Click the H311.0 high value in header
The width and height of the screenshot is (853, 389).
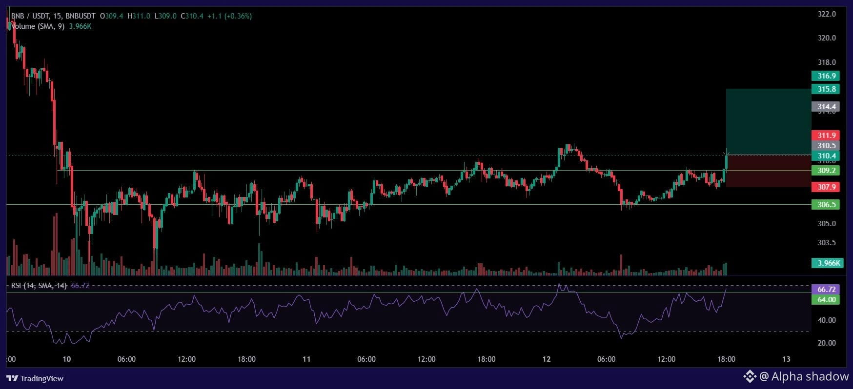click(139, 16)
